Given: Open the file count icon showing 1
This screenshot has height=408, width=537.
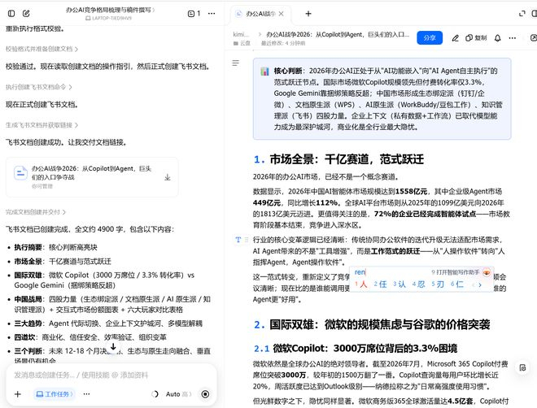Looking at the screenshot, I should pos(194,13).
